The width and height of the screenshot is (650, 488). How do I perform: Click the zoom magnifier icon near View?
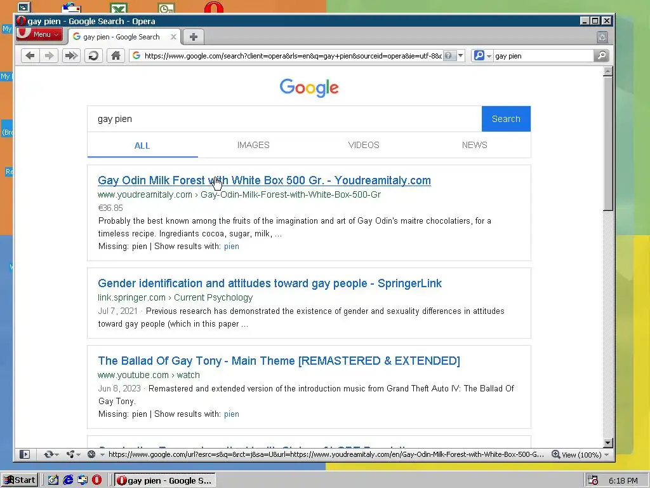coord(555,454)
